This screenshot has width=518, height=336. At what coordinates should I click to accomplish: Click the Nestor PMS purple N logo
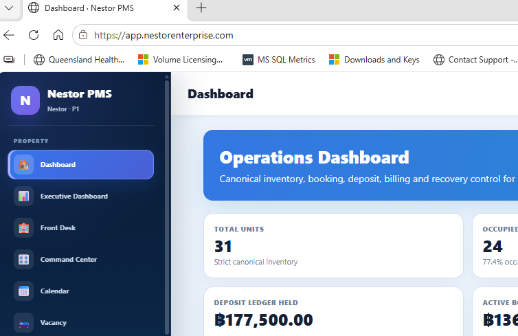(25, 100)
